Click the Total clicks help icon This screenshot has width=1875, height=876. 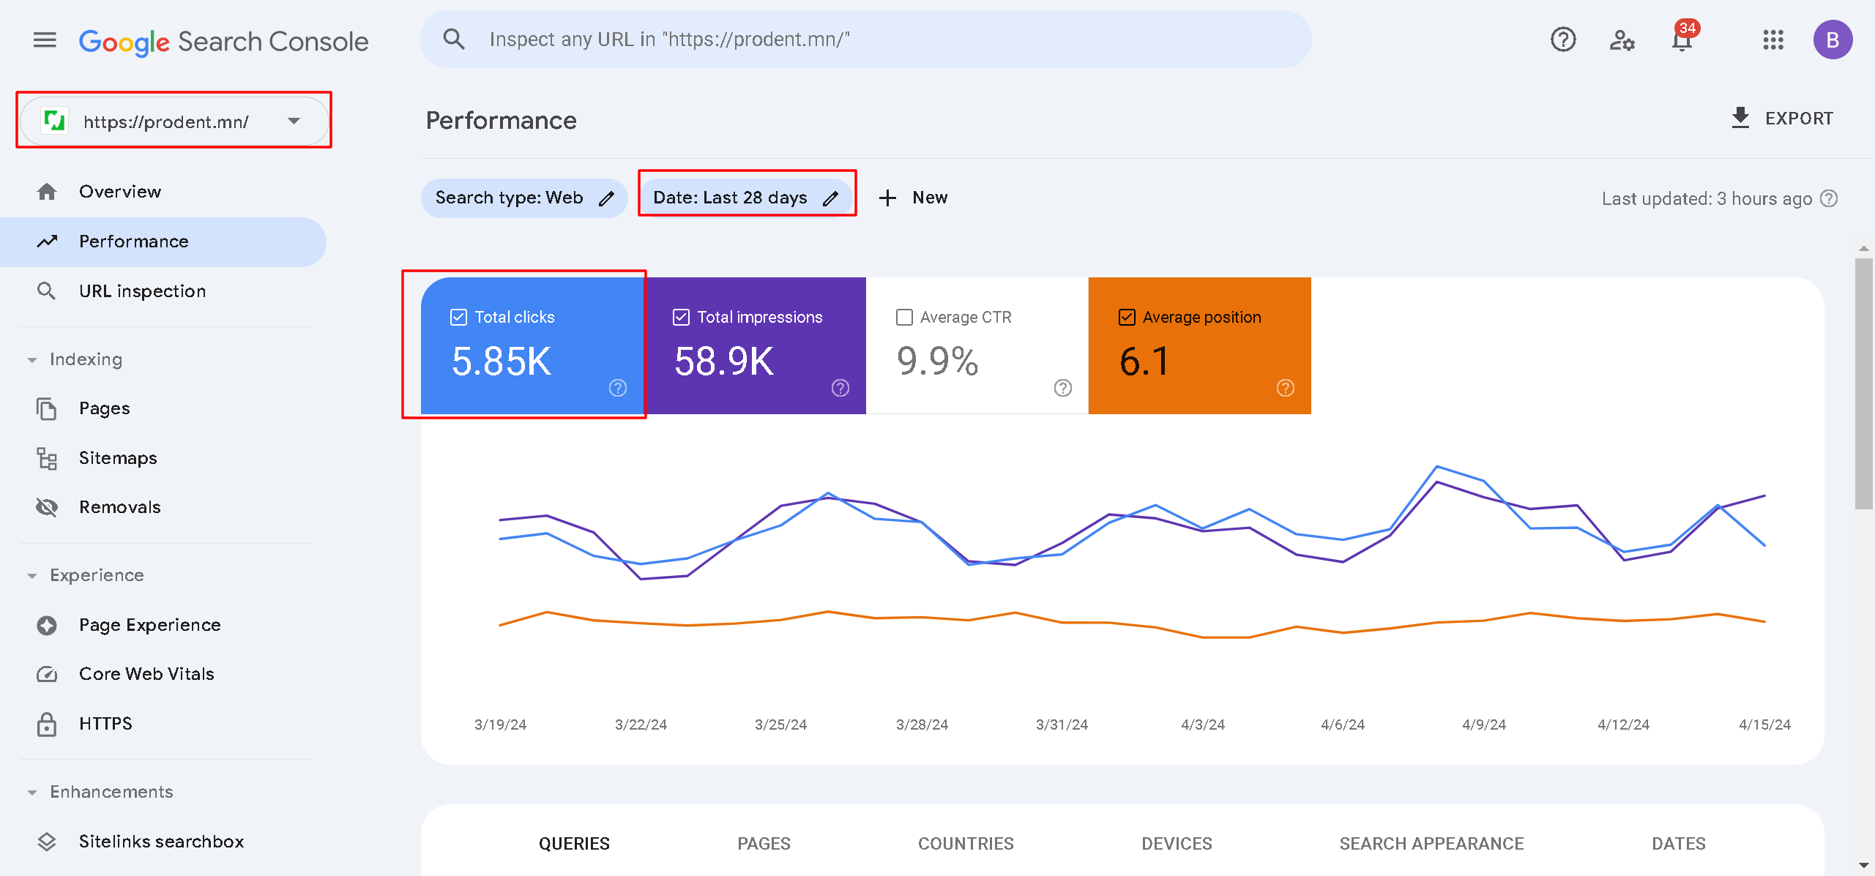(618, 388)
